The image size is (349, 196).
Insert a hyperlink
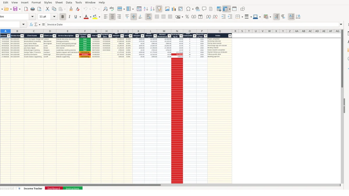tap(197, 9)
